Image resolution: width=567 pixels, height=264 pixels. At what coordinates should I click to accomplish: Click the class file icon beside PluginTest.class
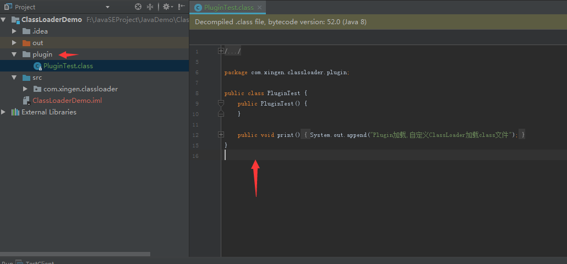click(x=37, y=66)
